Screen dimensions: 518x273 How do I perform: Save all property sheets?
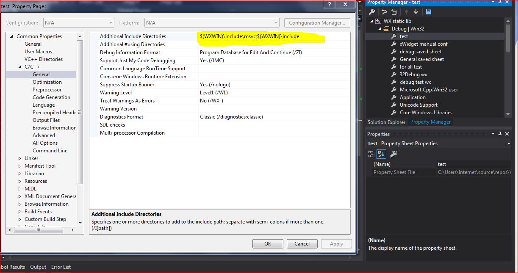(x=429, y=12)
